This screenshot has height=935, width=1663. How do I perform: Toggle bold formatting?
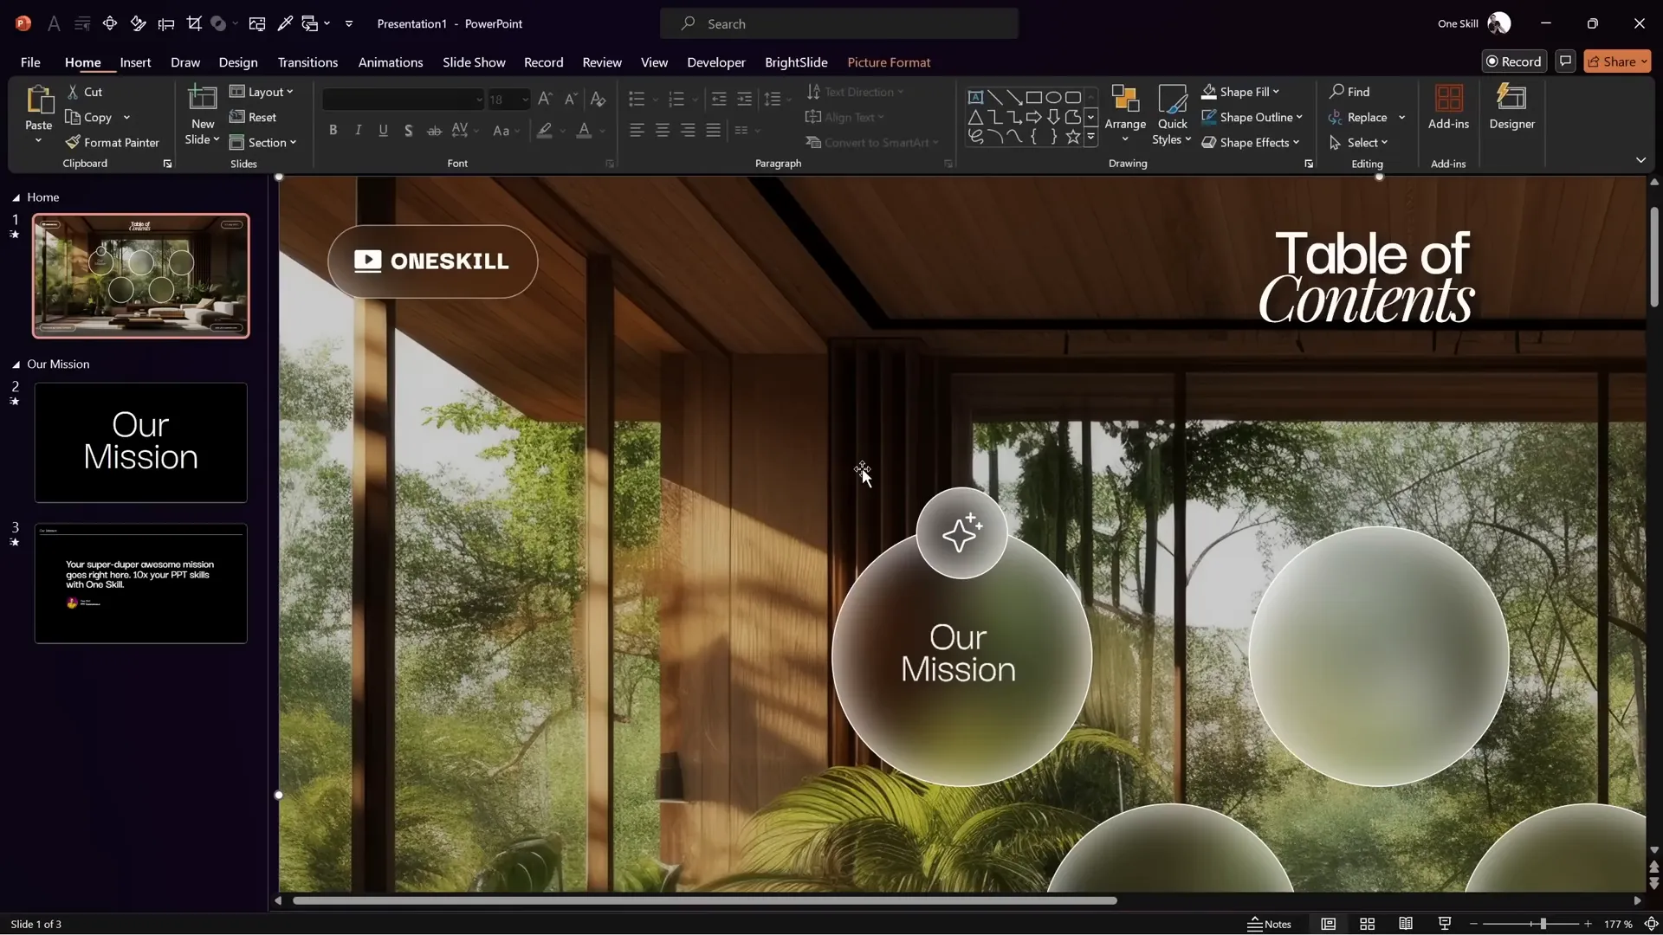click(x=333, y=131)
